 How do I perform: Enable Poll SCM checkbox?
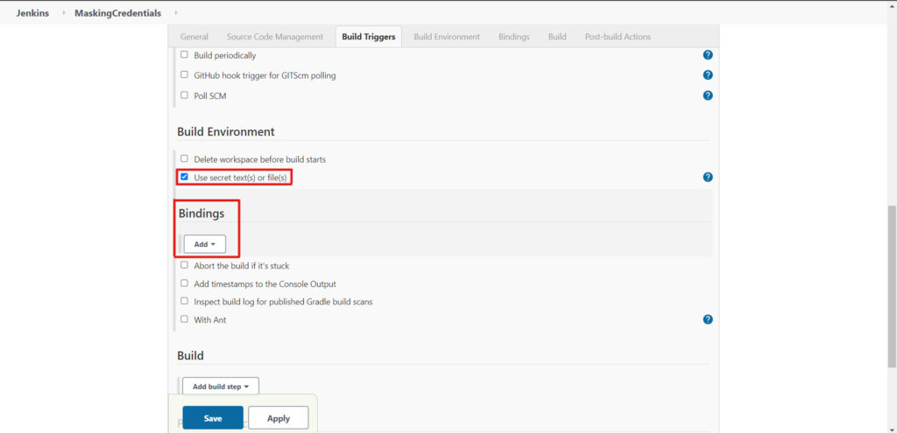pyautogui.click(x=184, y=95)
